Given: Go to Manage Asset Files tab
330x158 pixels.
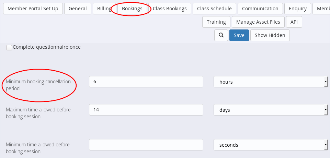Looking at the screenshot, I should 258,22.
